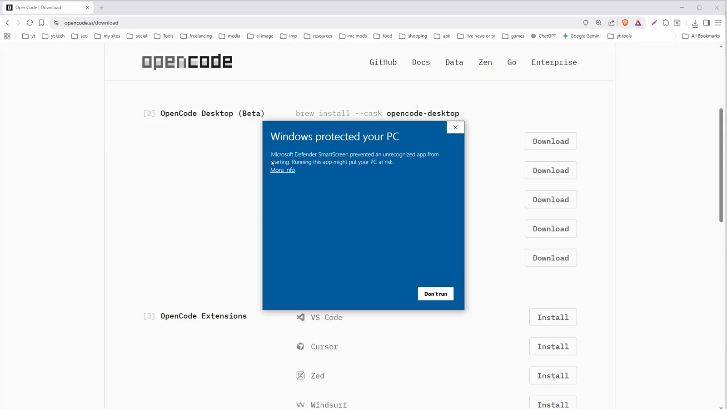Click the shield tracking-protection icon in address bar
This screenshot has height=409, width=727.
(x=586, y=23)
